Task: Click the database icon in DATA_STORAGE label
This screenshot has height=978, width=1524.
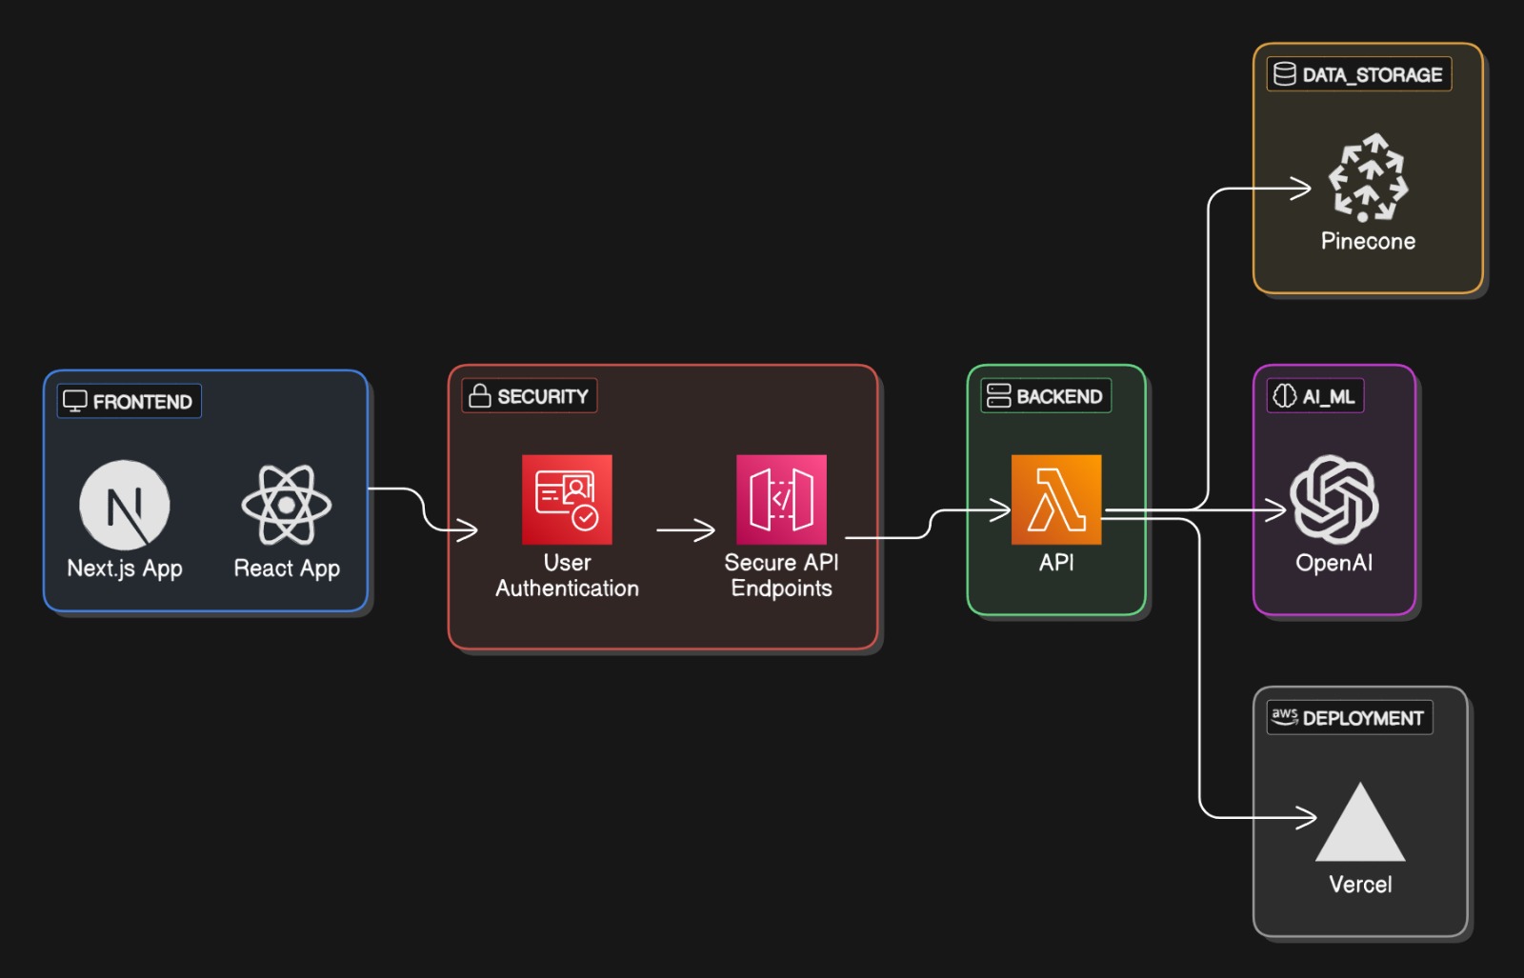Action: [1285, 74]
